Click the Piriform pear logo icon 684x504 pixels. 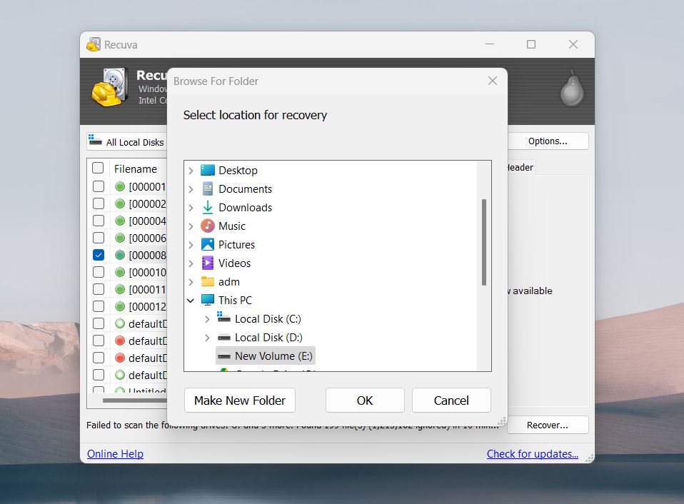(x=572, y=89)
